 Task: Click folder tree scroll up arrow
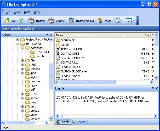tap(51, 39)
